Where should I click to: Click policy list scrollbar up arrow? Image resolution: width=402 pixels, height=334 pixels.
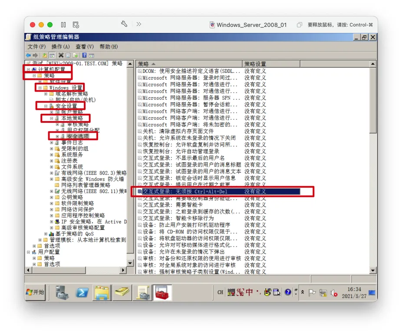click(x=373, y=64)
